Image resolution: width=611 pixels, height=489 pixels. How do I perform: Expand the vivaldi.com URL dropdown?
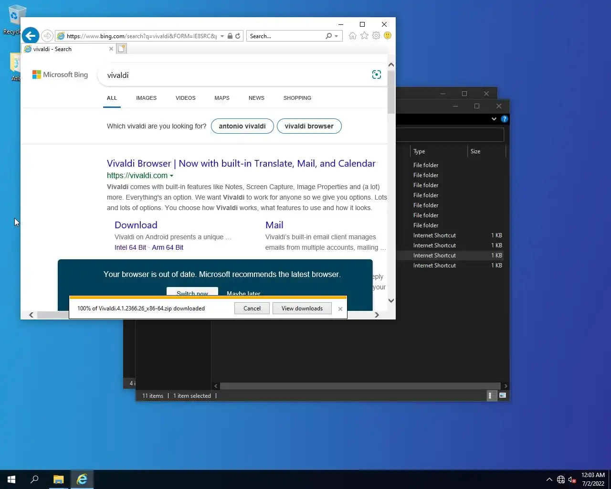coord(172,176)
